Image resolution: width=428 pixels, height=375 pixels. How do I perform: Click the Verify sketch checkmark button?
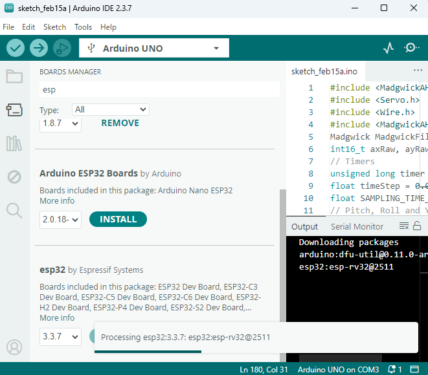click(x=16, y=48)
